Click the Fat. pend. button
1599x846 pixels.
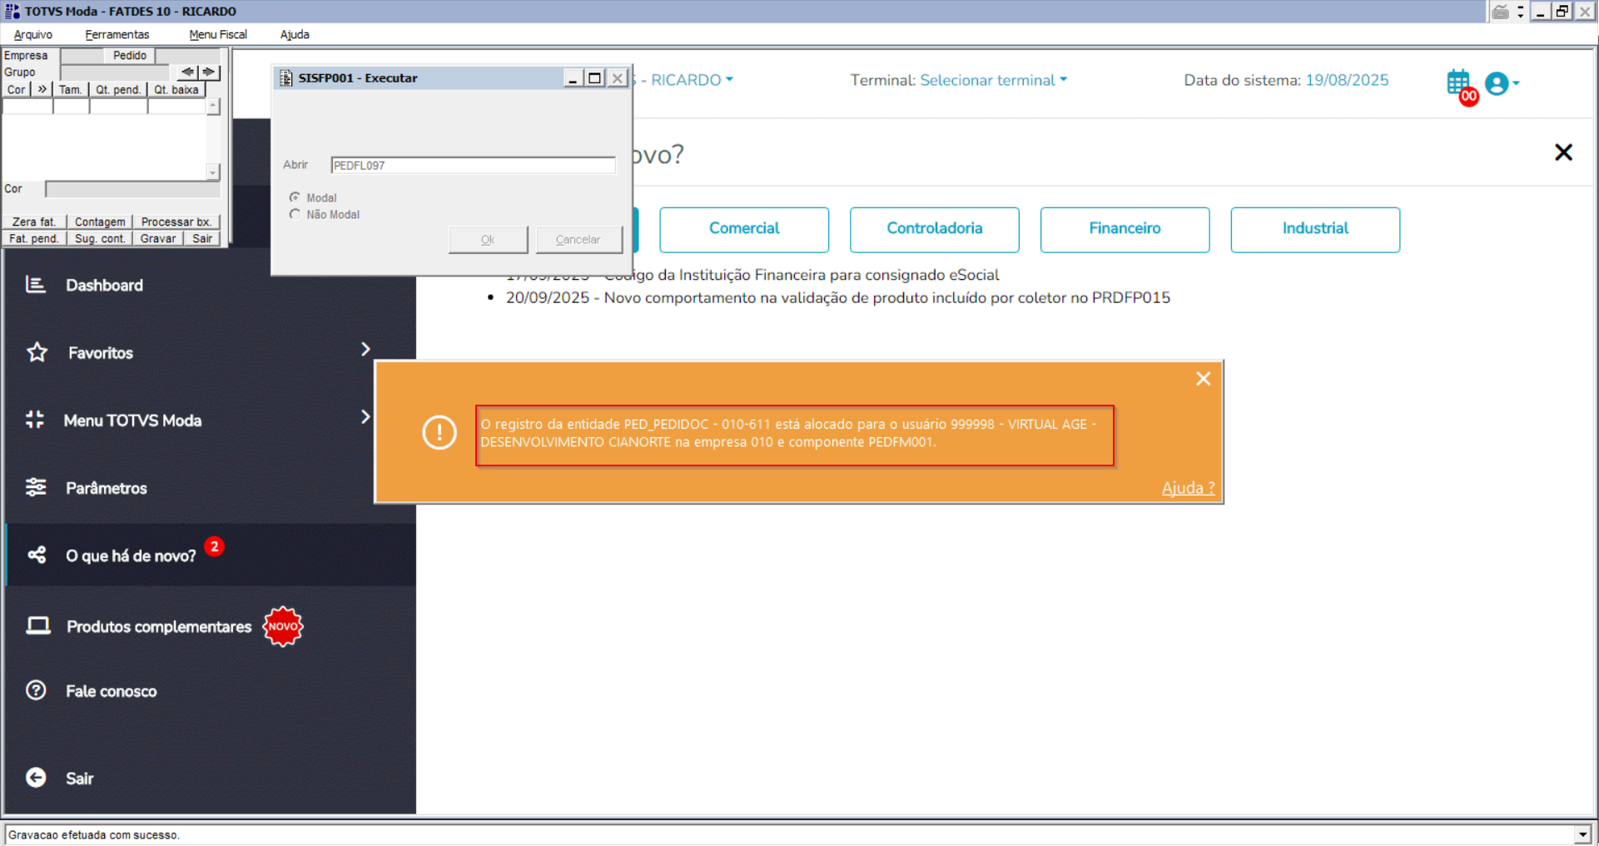pyautogui.click(x=34, y=238)
